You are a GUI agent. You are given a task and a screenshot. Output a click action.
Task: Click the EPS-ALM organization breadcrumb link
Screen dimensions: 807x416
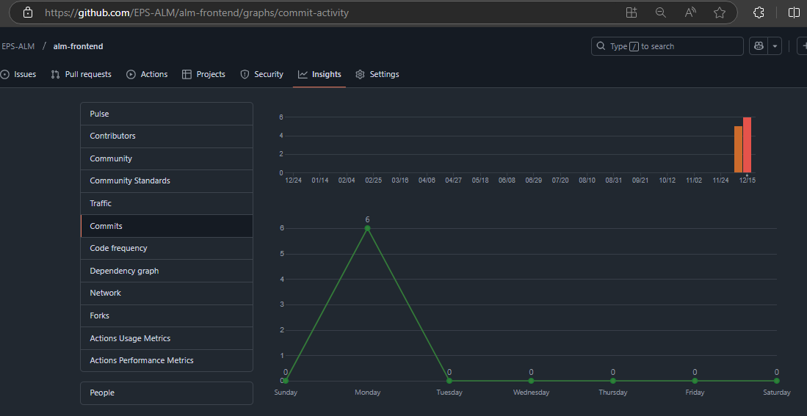pos(18,46)
